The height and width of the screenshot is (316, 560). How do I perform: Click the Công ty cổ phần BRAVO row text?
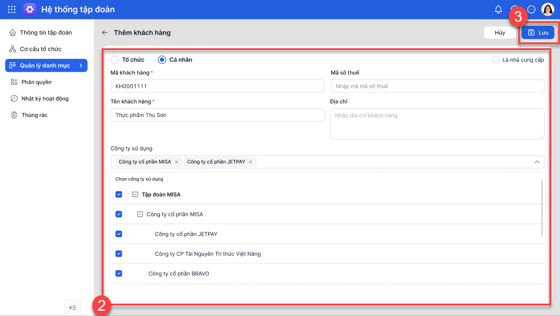179,274
